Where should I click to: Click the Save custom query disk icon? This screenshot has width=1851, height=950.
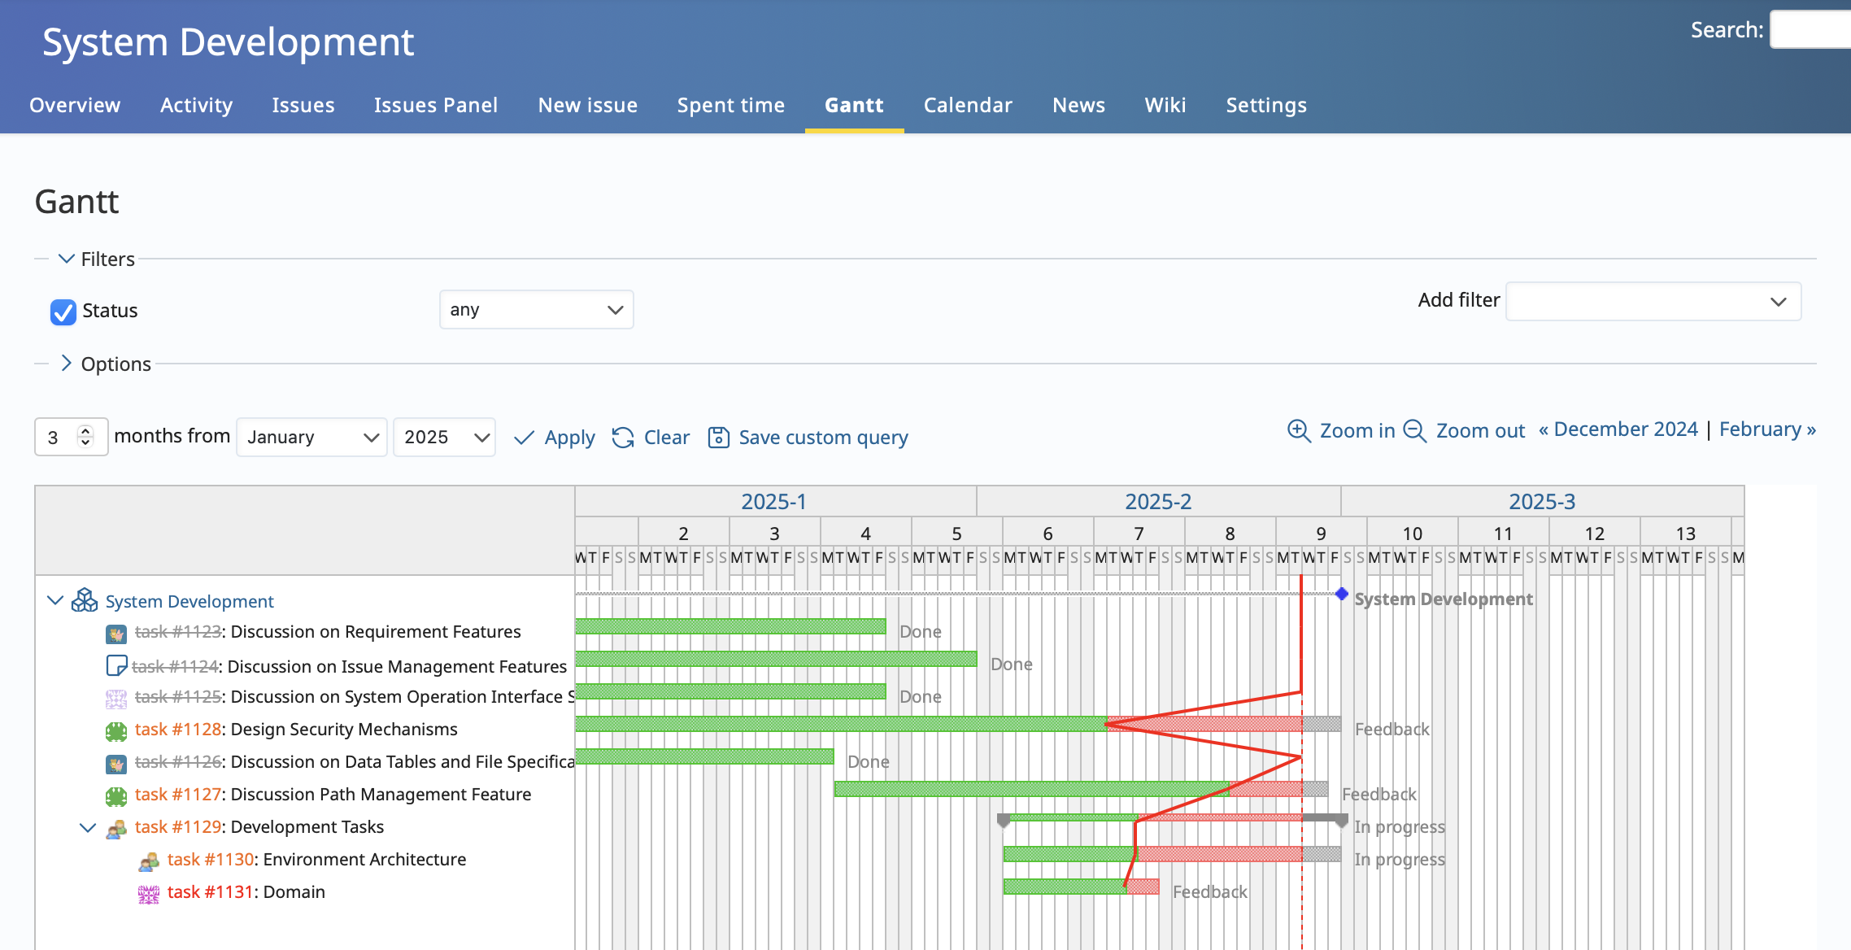point(718,438)
